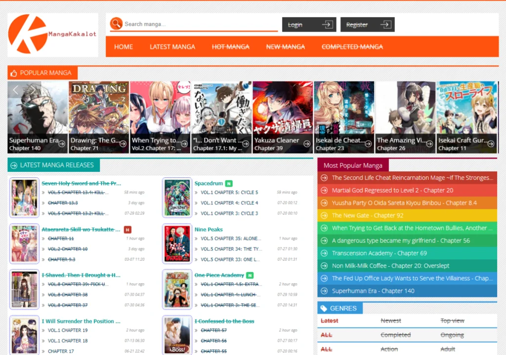Image resolution: width=506 pixels, height=355 pixels.
Task: Click the tag icon beside GENRES
Action: point(323,309)
